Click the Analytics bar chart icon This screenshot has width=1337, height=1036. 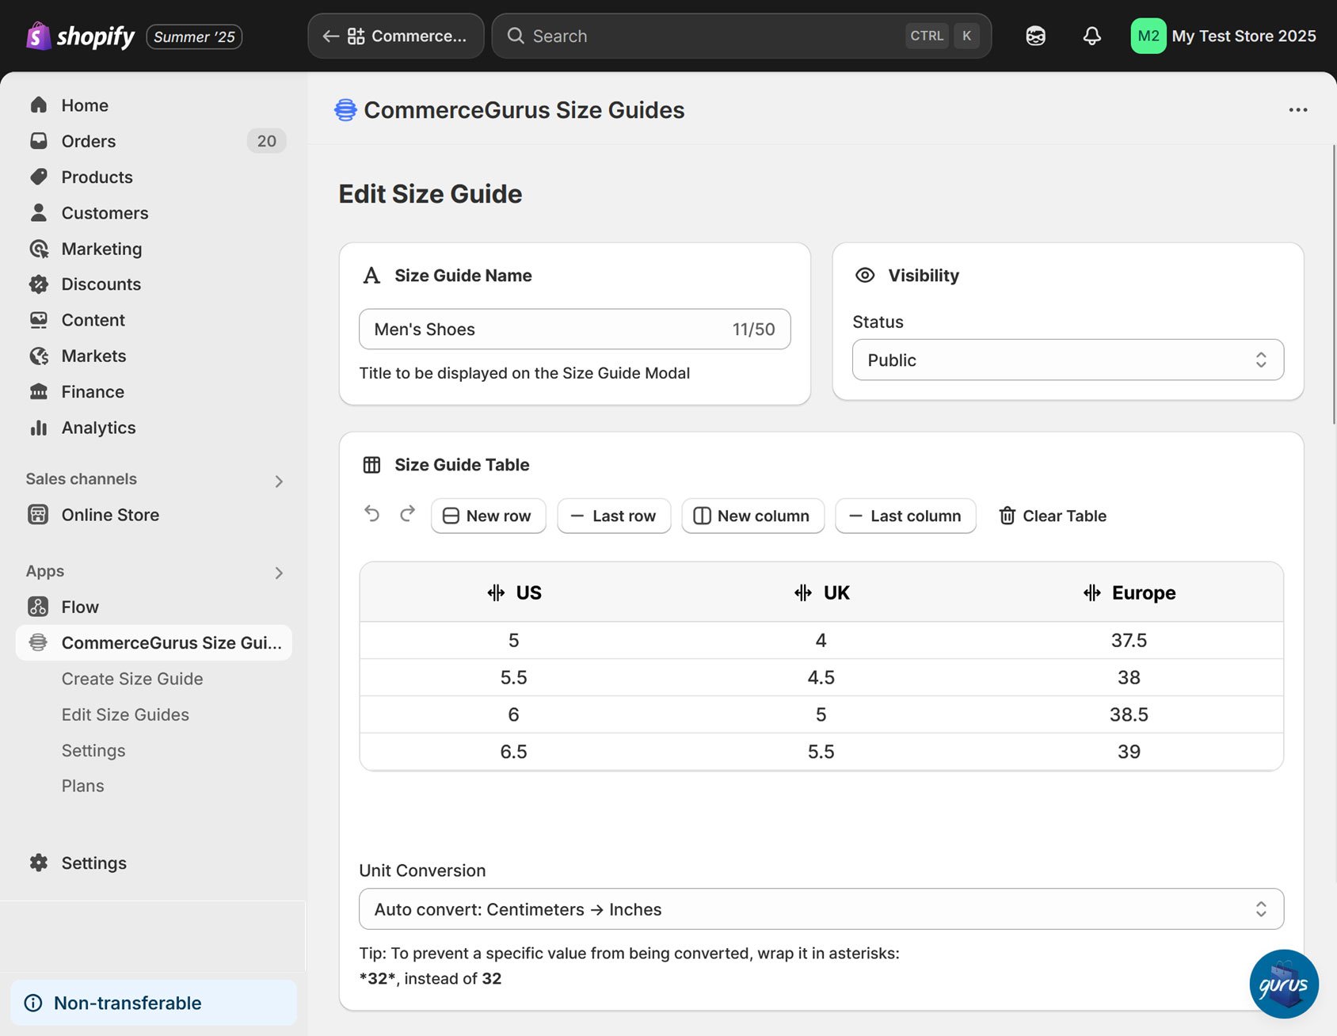(38, 428)
